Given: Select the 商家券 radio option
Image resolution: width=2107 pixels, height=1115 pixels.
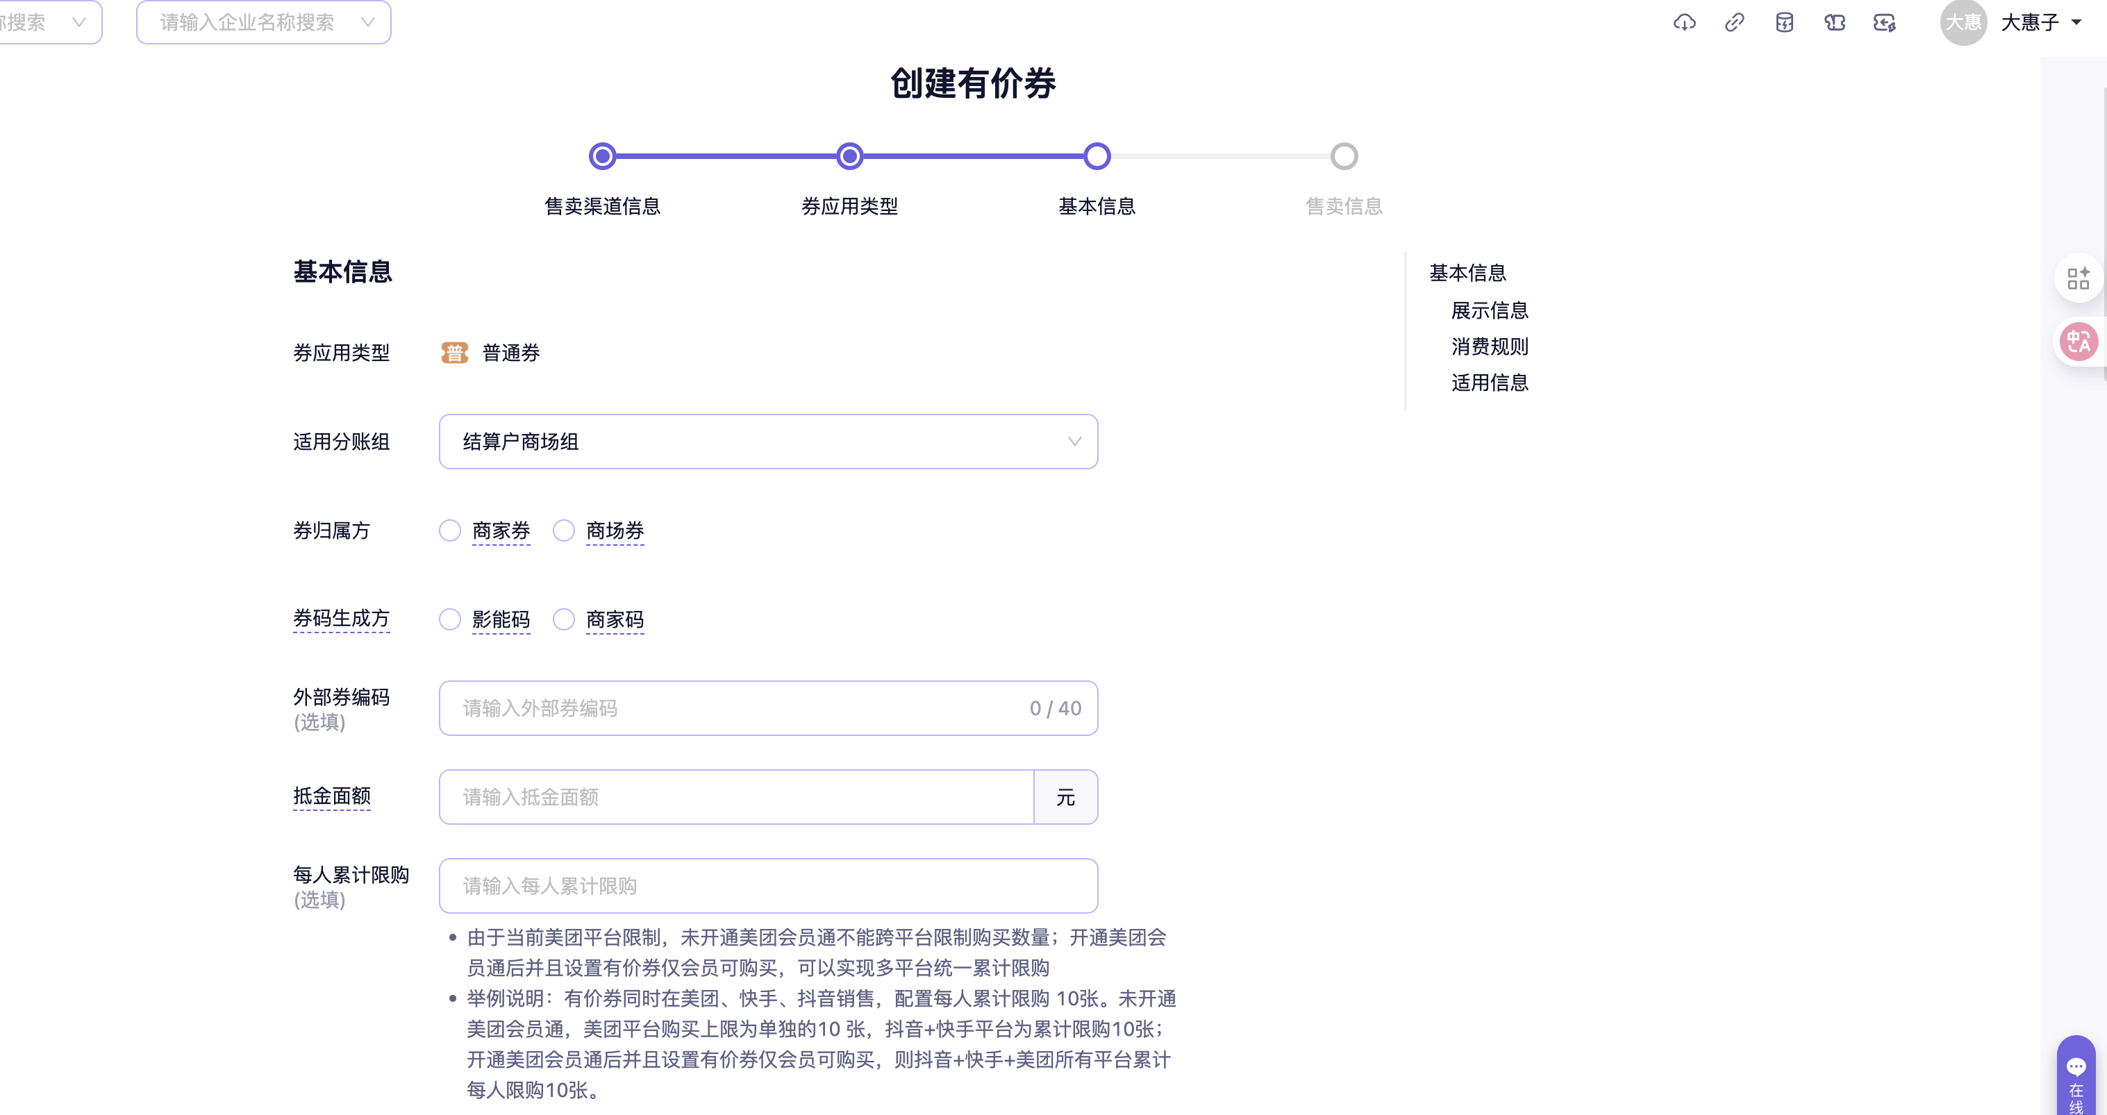Looking at the screenshot, I should pyautogui.click(x=450, y=530).
